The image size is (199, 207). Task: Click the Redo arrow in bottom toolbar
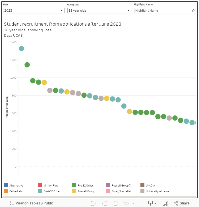click(x=104, y=203)
